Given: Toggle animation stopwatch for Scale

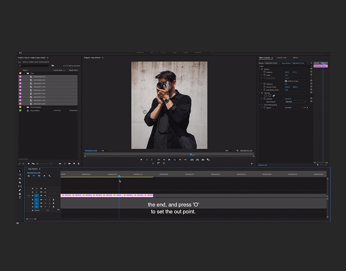Looking at the screenshot, I should 264,75.
